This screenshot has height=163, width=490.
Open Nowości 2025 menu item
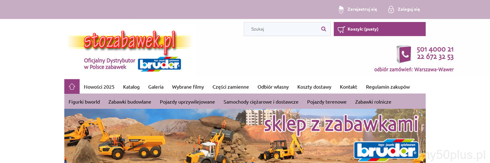(x=99, y=87)
